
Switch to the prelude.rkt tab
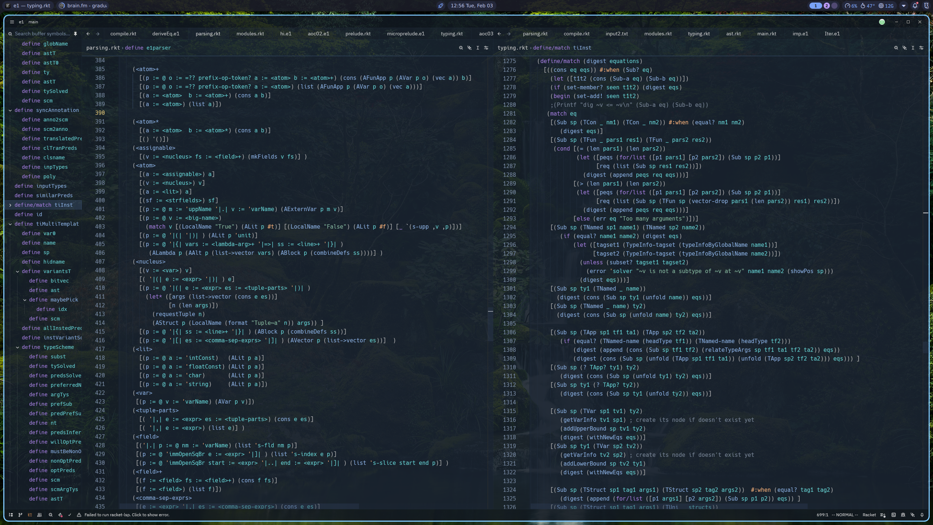(x=358, y=34)
